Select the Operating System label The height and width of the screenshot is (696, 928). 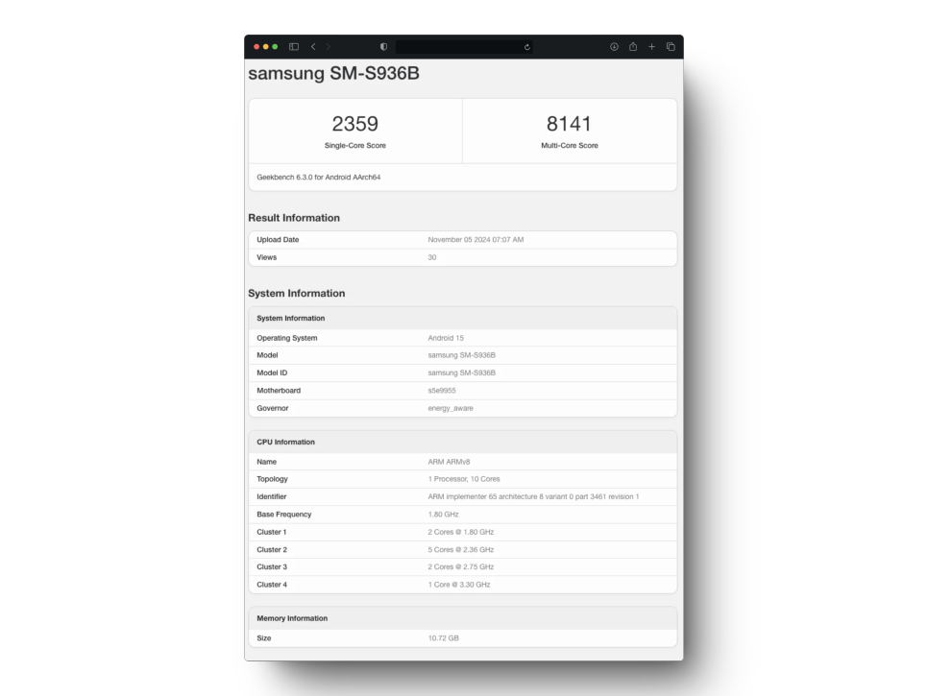pos(287,338)
